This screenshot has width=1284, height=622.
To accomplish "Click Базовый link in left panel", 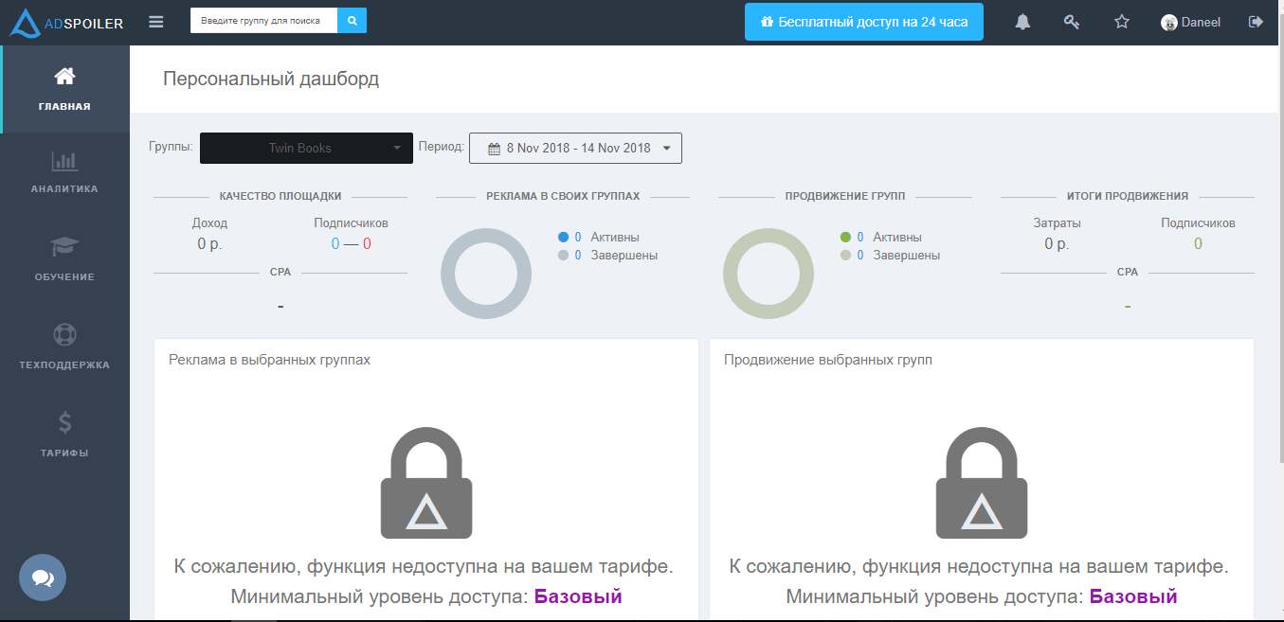I will pos(578,596).
